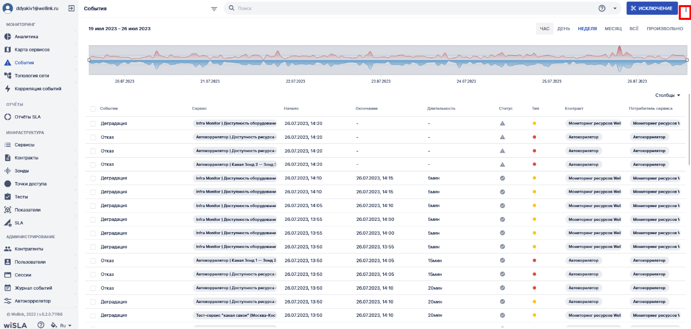Viewport: 691px width, 329px height.
Task: Open Отчёты SLA report icon
Action: click(x=8, y=117)
